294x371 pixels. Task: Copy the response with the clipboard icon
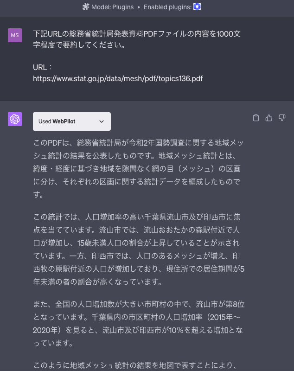tap(256, 118)
